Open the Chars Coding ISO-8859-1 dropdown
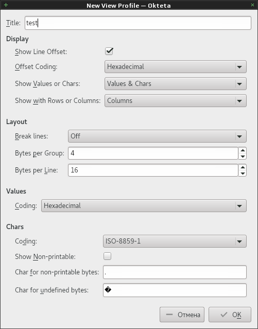This screenshot has width=258, height=329. [175, 241]
